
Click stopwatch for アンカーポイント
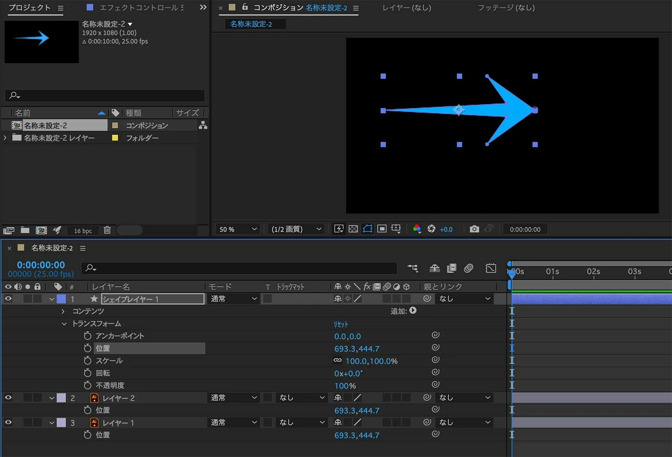point(87,336)
